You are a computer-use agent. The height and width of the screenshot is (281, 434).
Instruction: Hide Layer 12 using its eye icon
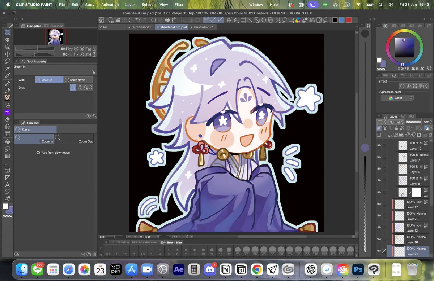(x=379, y=228)
